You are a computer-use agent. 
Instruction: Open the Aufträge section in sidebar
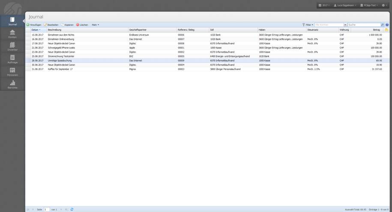coord(12,59)
